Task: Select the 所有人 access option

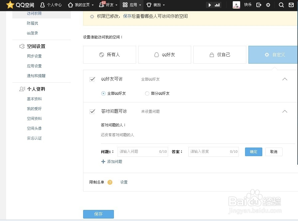Action: pyautogui.click(x=110, y=55)
